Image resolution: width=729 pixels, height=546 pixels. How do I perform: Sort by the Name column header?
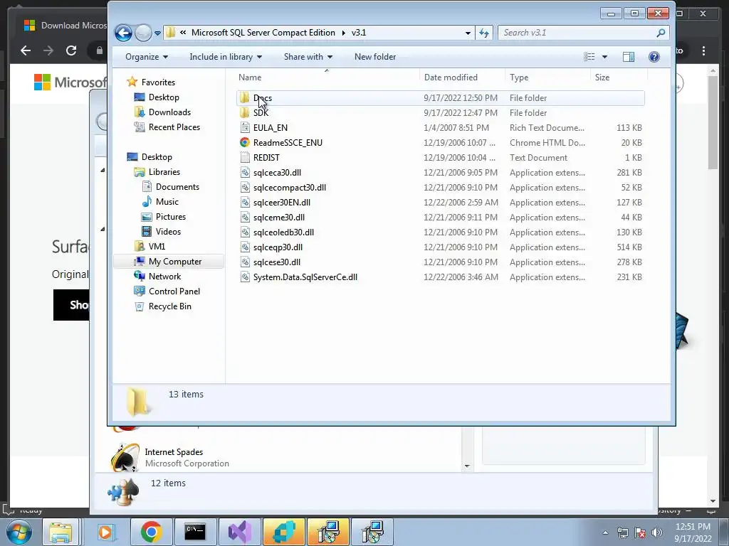[327, 77]
